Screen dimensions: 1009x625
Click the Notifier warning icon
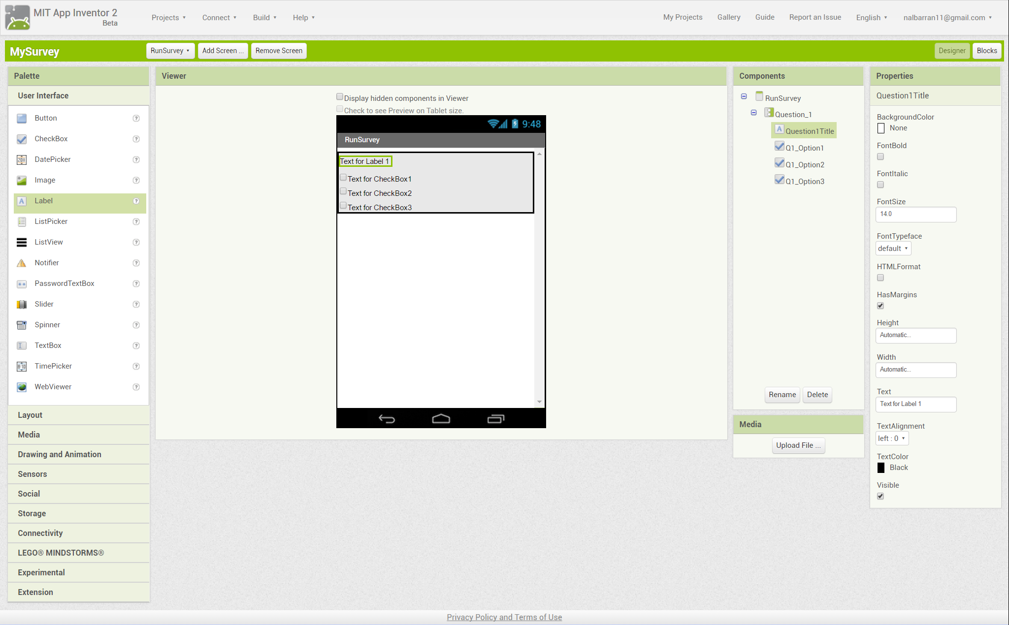(x=22, y=263)
